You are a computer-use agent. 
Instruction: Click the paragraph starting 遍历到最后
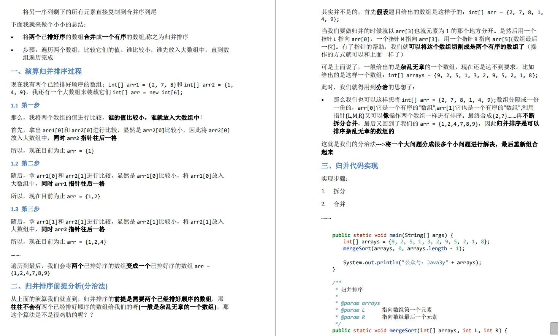110,270
